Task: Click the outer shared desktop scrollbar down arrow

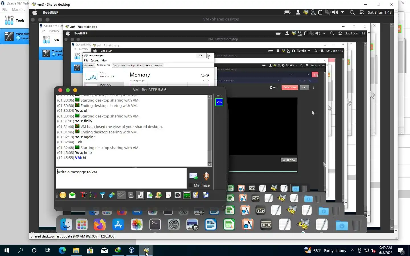Action: tap(396, 231)
